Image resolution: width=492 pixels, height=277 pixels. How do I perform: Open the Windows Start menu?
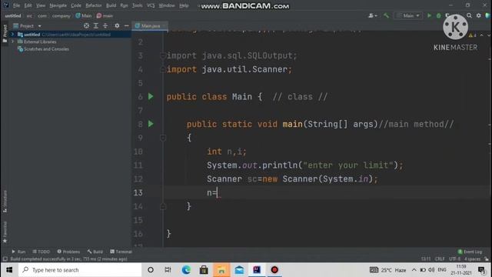point(9,270)
